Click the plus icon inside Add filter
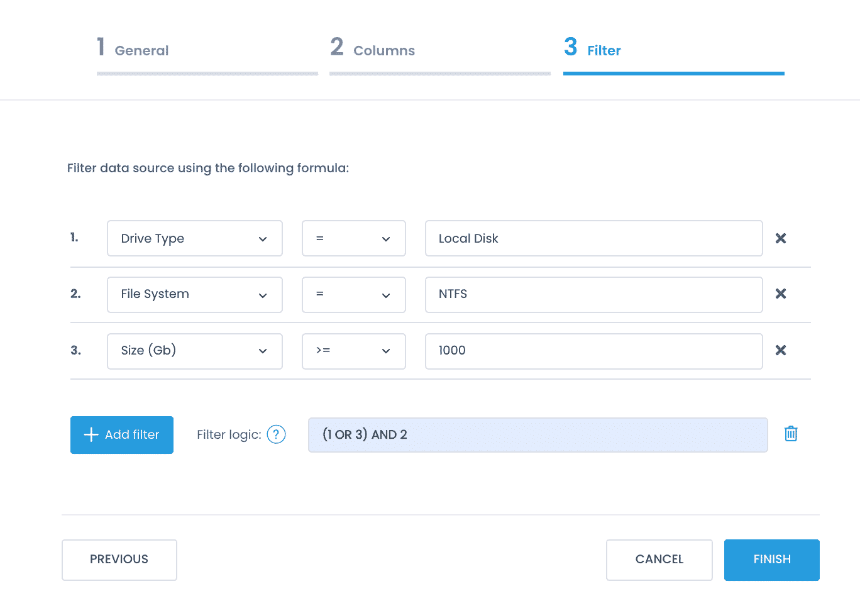The image size is (860, 606). 91,434
